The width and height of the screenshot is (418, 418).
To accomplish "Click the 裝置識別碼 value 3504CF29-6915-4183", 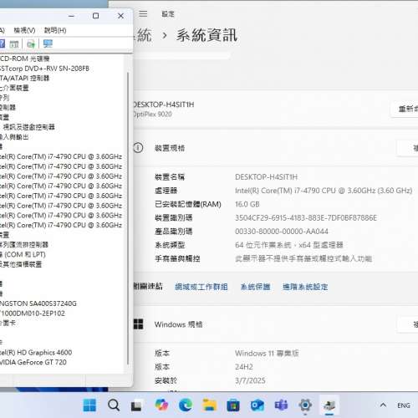I will click(x=306, y=218).
